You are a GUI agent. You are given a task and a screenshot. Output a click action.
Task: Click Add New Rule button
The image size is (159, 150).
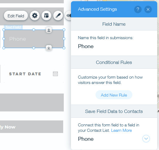pos(114,95)
